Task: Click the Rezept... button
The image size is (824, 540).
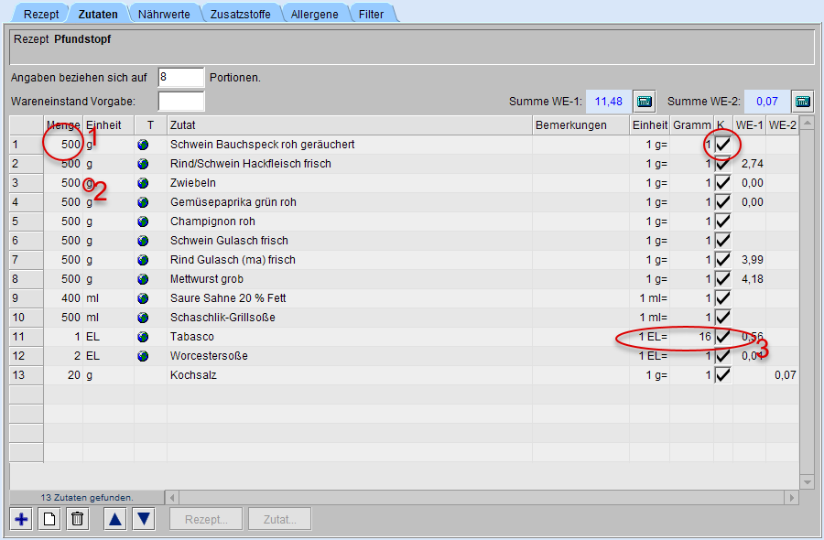Action: [x=206, y=520]
